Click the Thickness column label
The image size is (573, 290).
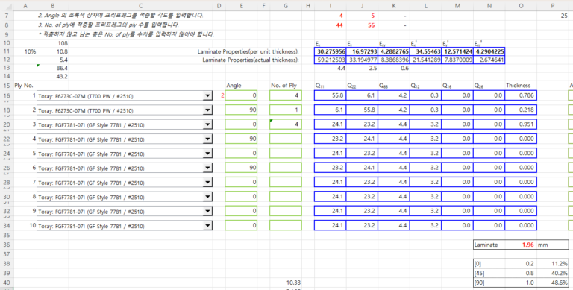pyautogui.click(x=518, y=86)
